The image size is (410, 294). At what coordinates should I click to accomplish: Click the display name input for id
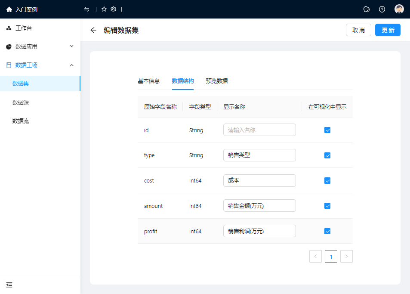pyautogui.click(x=259, y=130)
